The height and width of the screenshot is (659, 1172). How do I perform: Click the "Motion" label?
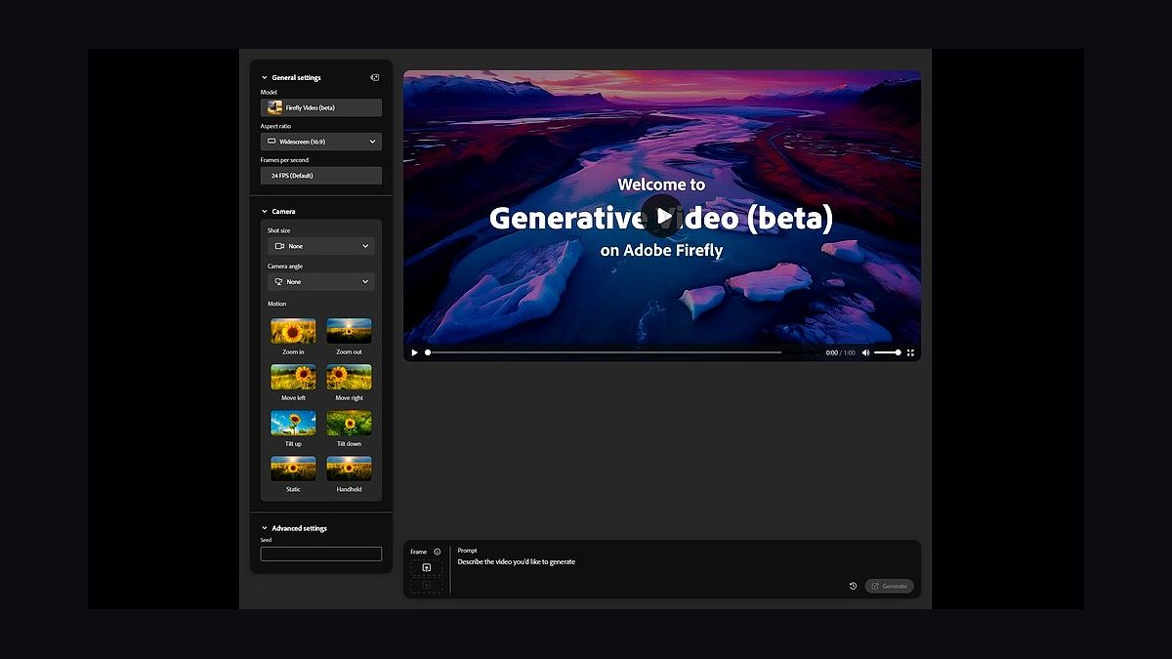pyautogui.click(x=277, y=304)
